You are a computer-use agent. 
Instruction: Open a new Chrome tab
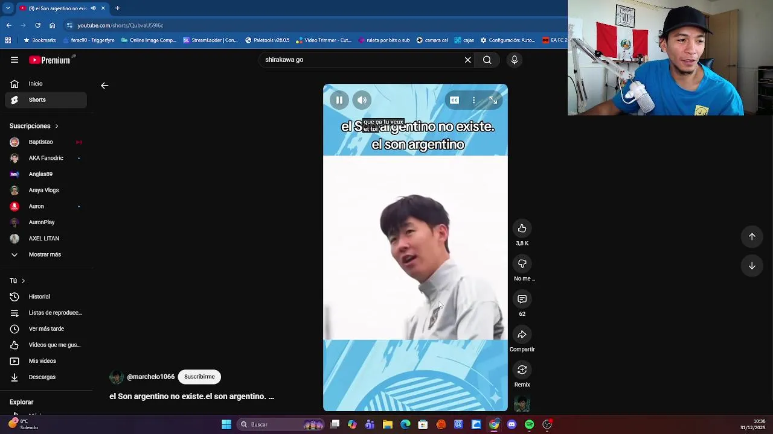coord(117,8)
